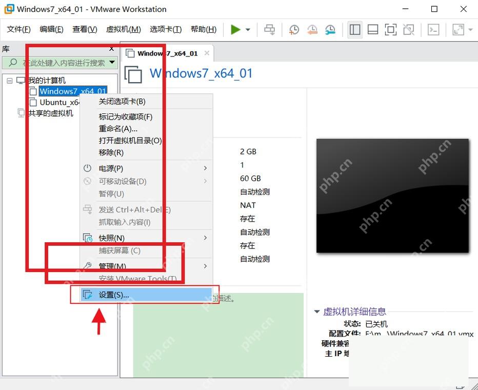Click the virtual machine screen preview thumbnail

click(x=393, y=196)
